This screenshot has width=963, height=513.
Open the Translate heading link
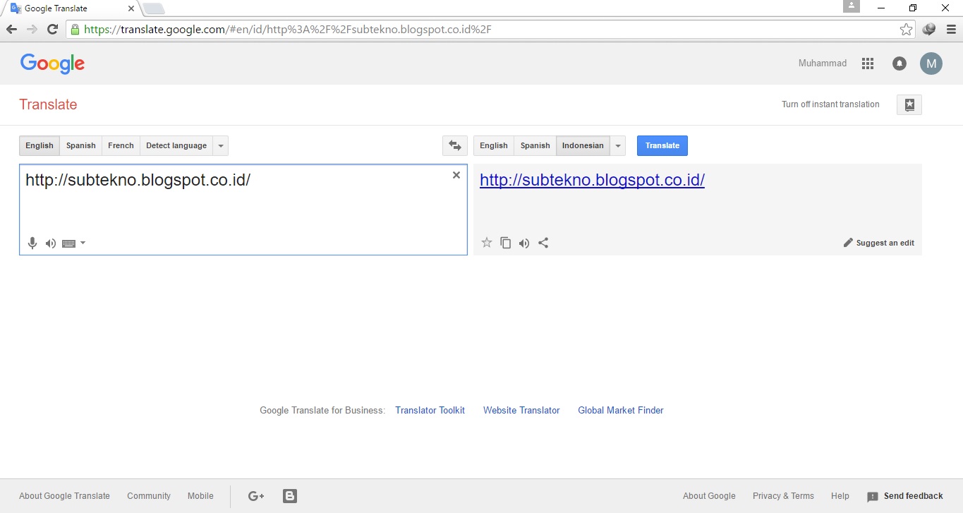point(48,104)
